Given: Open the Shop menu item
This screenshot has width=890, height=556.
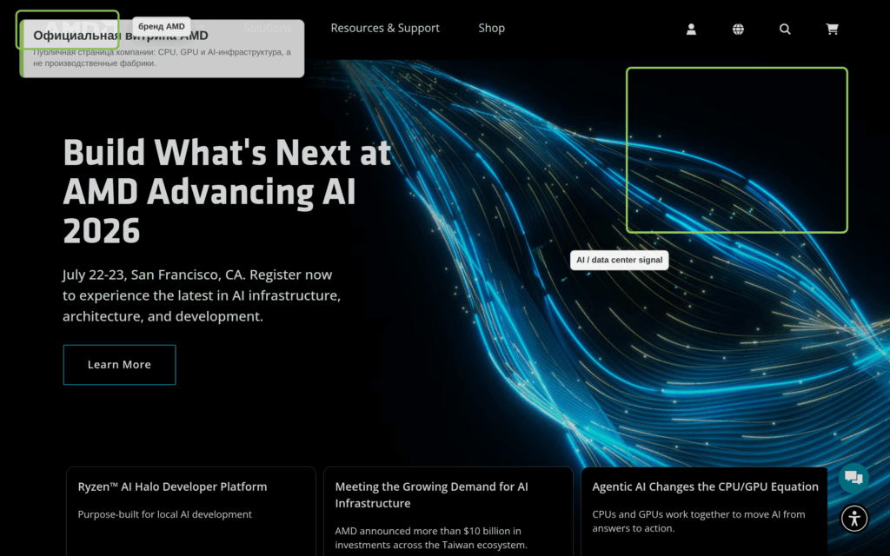Looking at the screenshot, I should click(x=492, y=28).
